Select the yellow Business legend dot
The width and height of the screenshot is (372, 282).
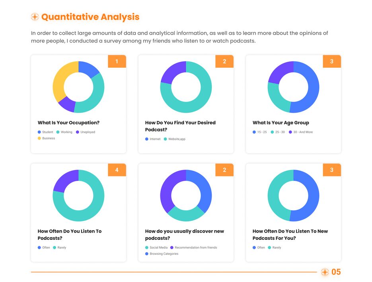click(x=39, y=139)
